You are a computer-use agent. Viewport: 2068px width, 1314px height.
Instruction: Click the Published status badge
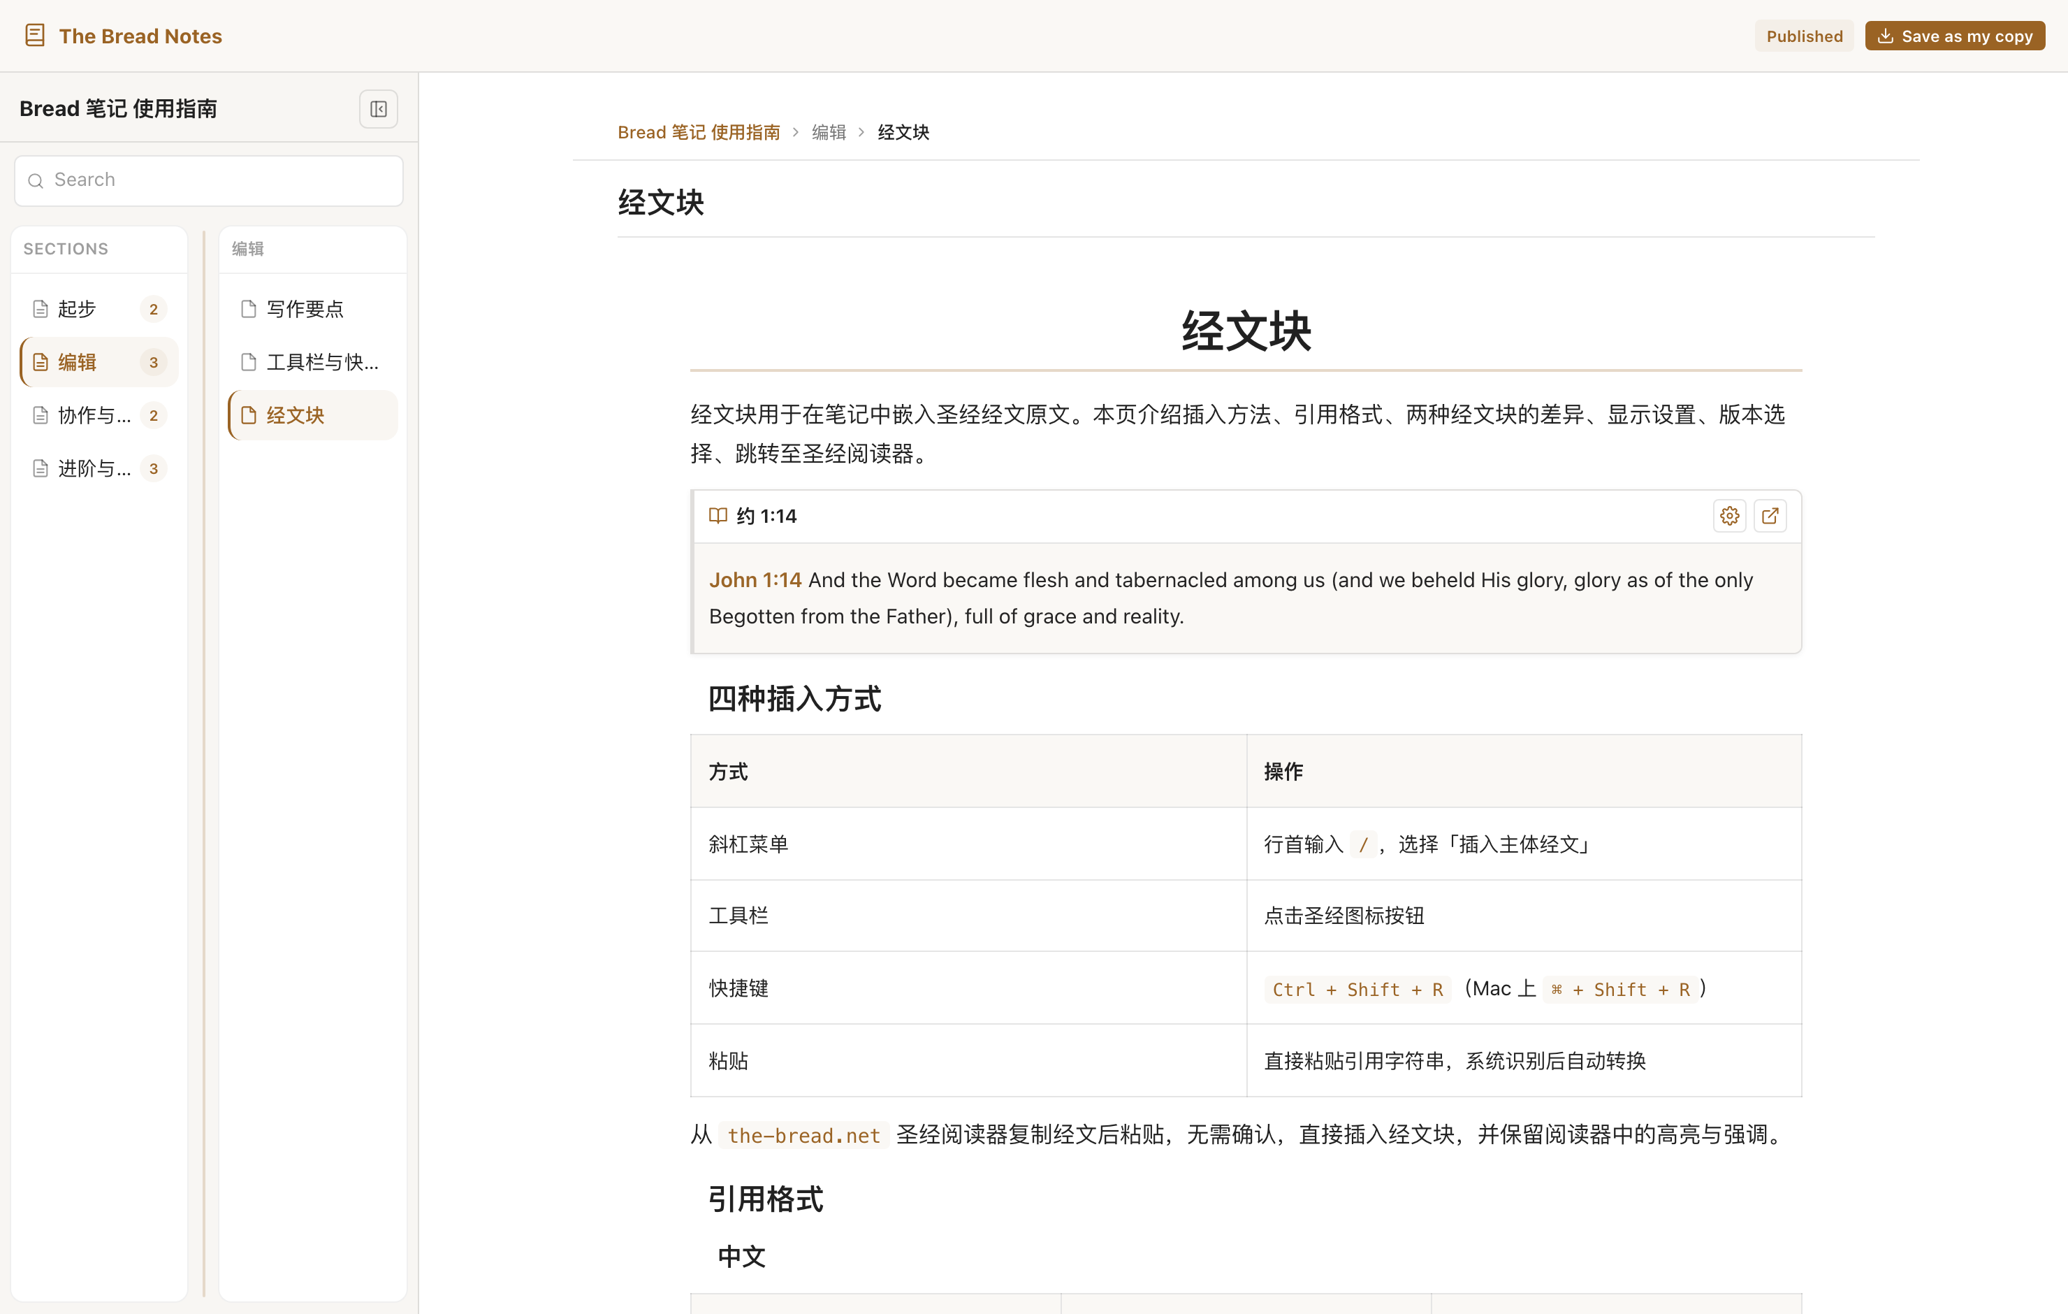coord(1805,36)
